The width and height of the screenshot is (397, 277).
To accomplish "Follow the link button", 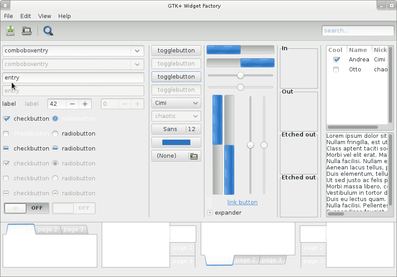I will (x=242, y=202).
